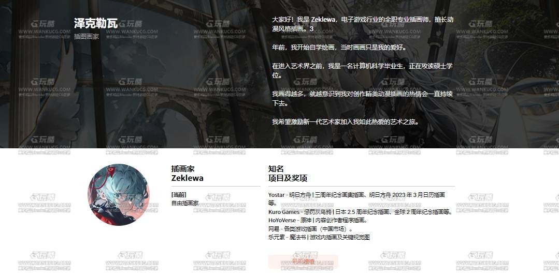559x278 pixels.
Task: Click the Kuro Games - 惩罚灰乌鸦 line
Action: pos(360,212)
